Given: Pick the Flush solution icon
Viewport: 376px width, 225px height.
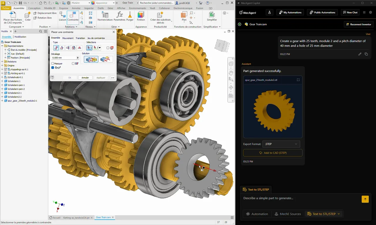Looking at the screenshot, I should coord(105,59).
